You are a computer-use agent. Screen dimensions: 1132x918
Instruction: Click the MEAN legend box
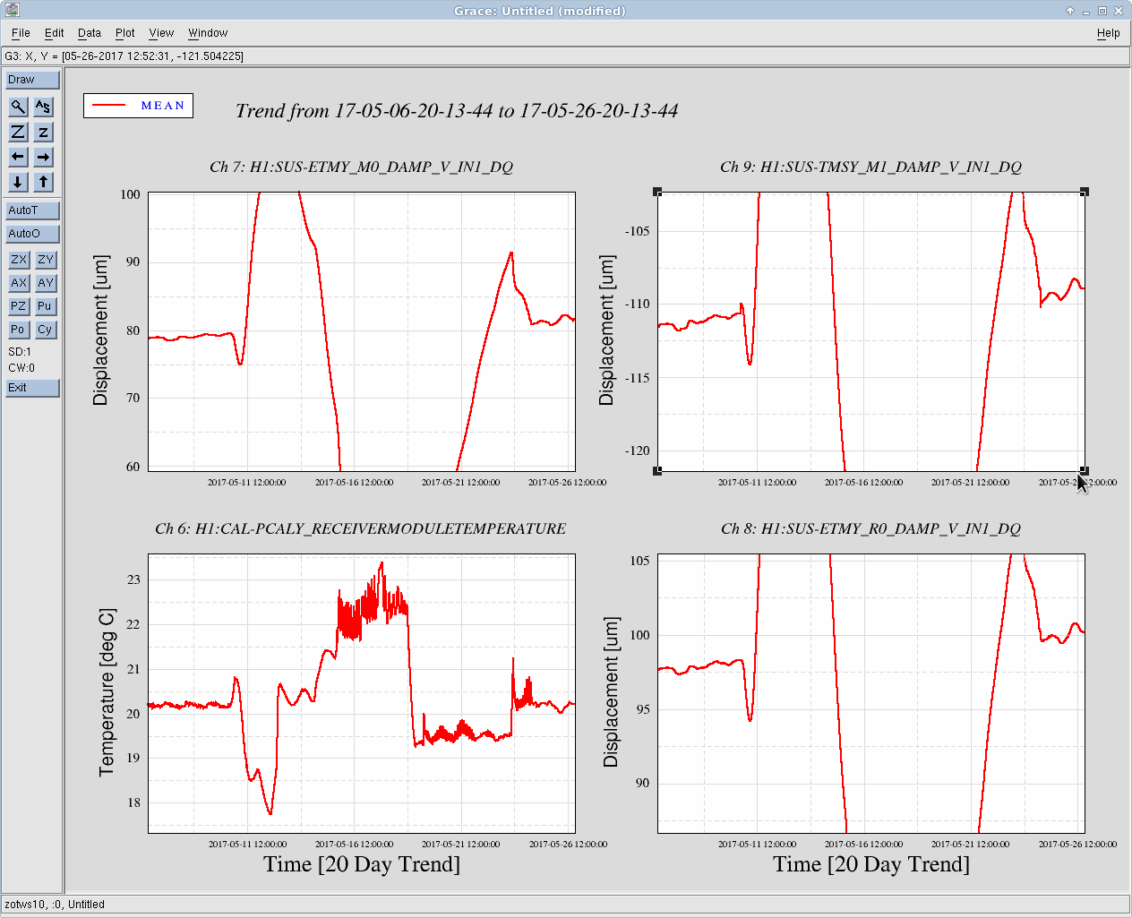click(138, 106)
